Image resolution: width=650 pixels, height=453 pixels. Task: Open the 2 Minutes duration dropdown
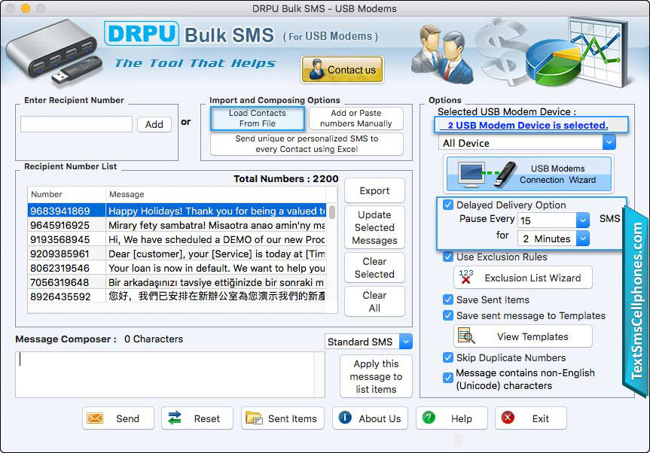pos(582,239)
